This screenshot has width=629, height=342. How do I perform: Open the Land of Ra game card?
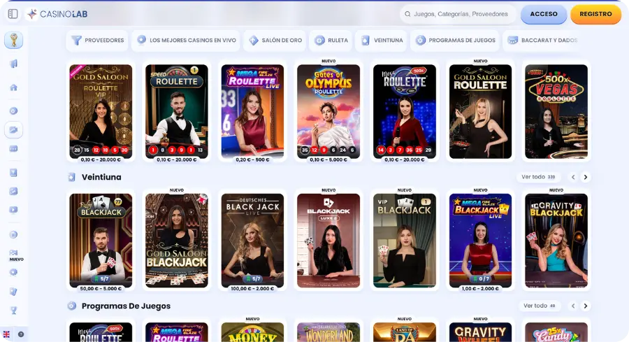405,332
